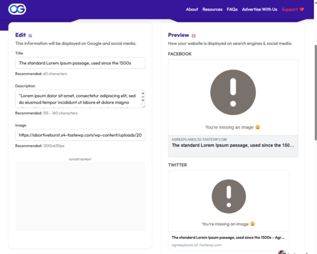Click the icon next to Preview heading
This screenshot has width=317, height=254.
point(194,35)
